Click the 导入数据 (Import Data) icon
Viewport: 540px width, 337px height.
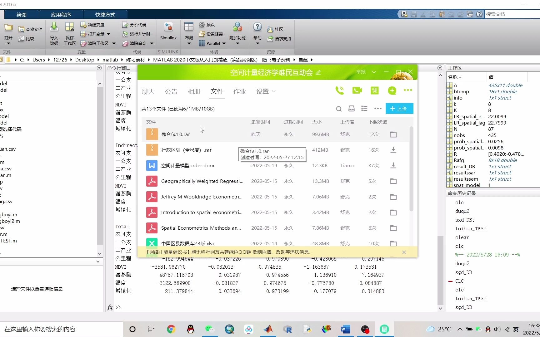(54, 33)
